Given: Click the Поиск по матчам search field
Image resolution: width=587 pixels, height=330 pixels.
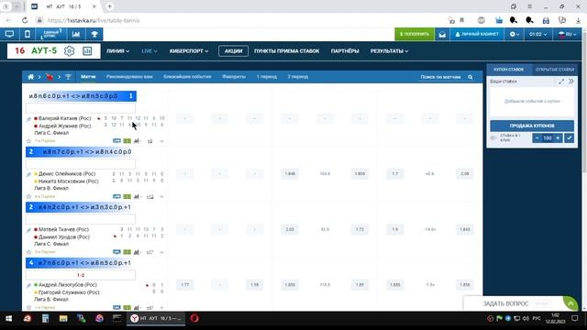Looking at the screenshot, I should [x=440, y=77].
